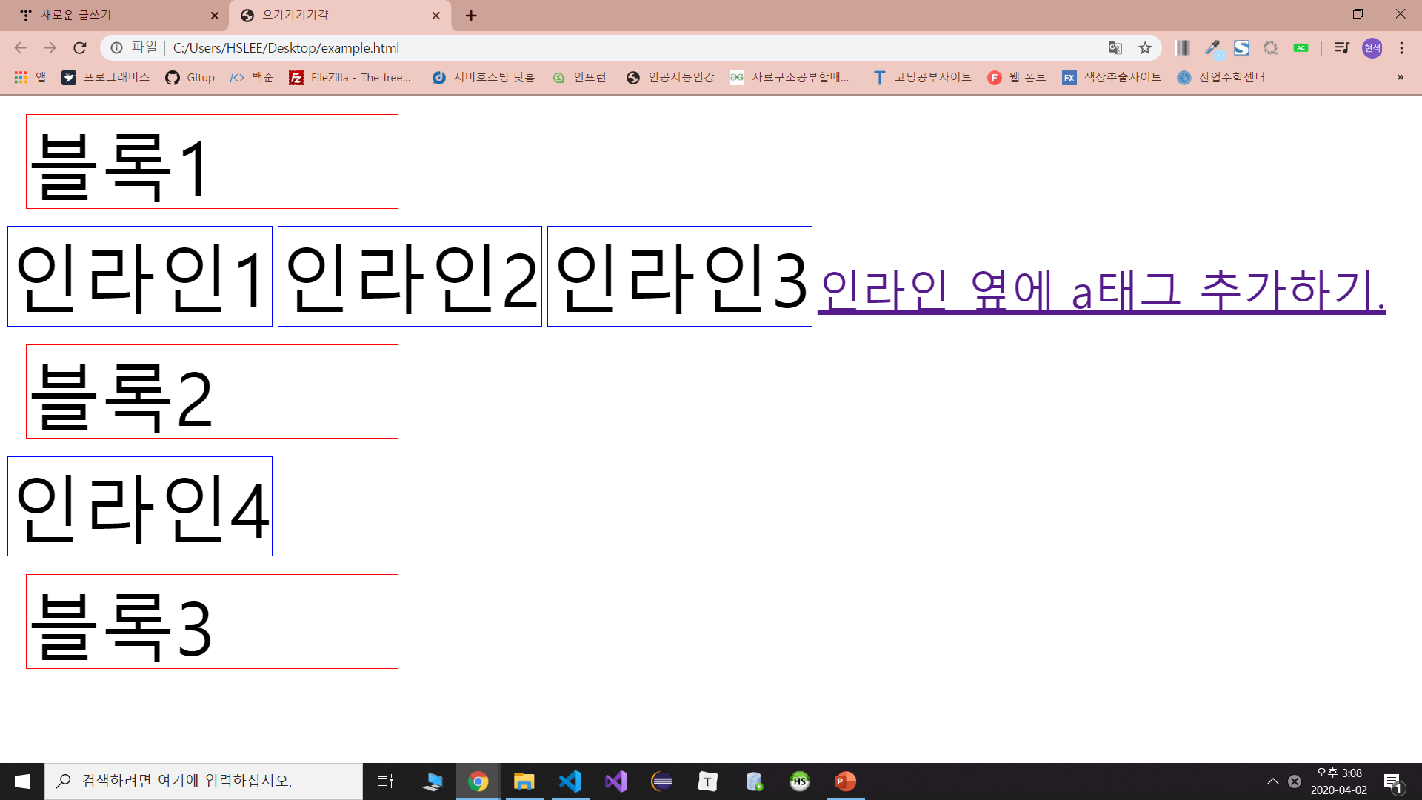Image resolution: width=1422 pixels, height=800 pixels.
Task: Click the 인라인4 box
Action: [x=140, y=507]
